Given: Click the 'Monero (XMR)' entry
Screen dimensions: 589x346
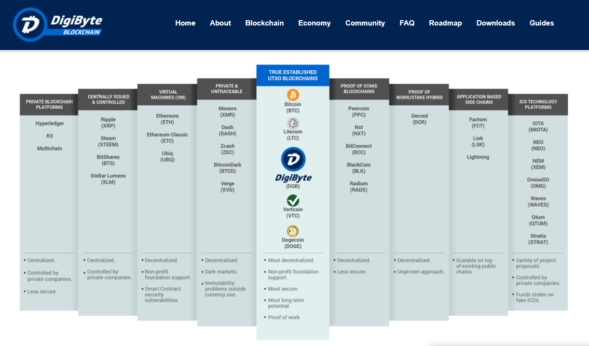Looking at the screenshot, I should click(227, 112).
